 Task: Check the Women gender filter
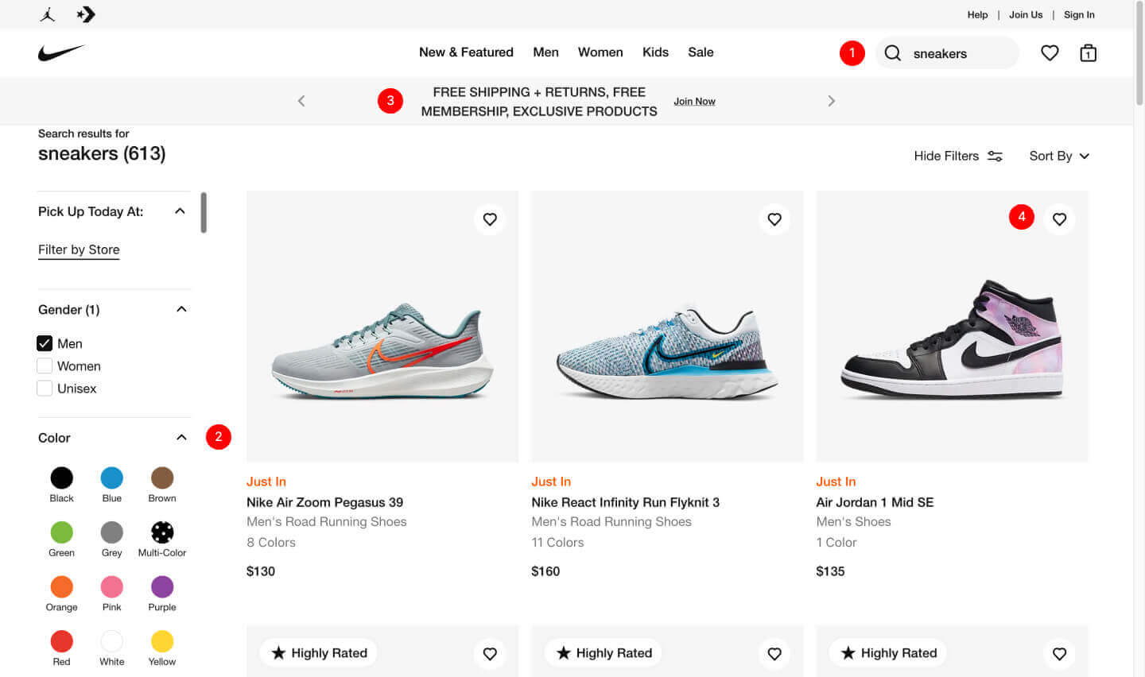point(45,366)
